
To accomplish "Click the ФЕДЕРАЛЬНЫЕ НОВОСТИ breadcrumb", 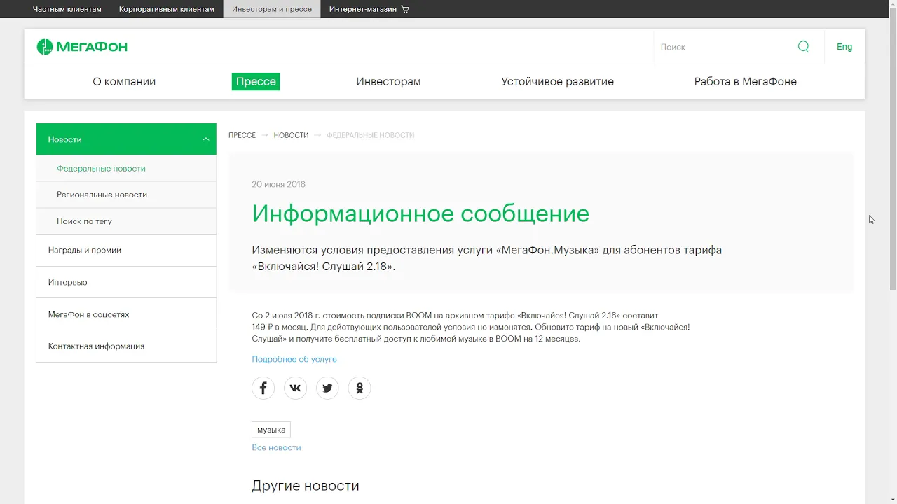I will click(x=370, y=135).
